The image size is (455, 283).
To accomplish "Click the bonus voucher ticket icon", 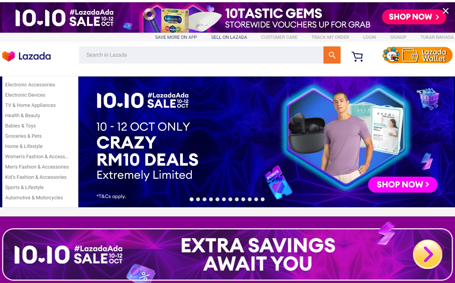I will tap(278, 183).
